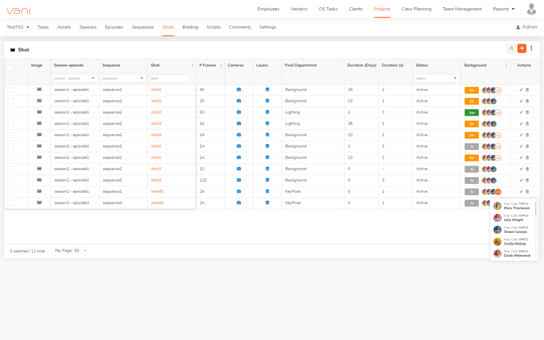Click the add new shot plus icon
The width and height of the screenshot is (544, 340).
522,48
